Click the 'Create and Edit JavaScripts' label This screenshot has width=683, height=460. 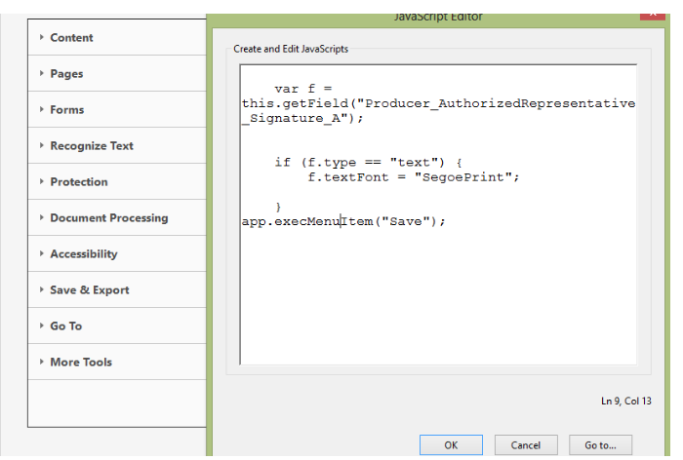tap(291, 49)
